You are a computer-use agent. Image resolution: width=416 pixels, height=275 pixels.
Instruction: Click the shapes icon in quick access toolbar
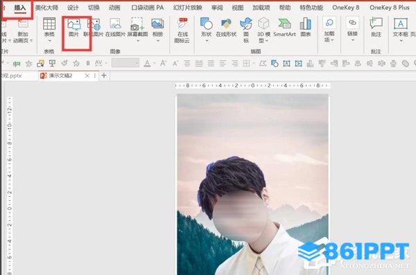(275, 63)
